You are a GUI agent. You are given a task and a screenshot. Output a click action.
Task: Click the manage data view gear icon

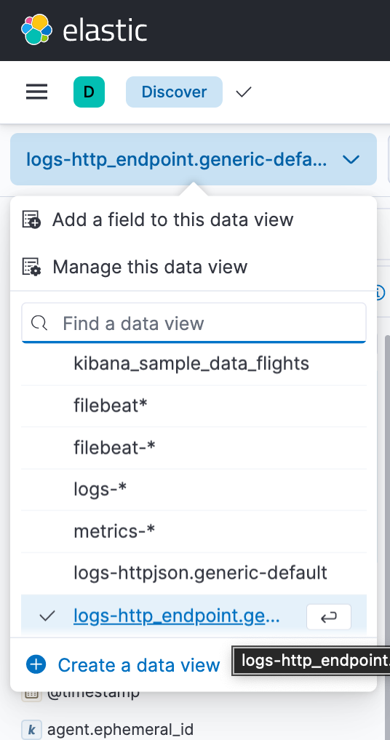click(31, 267)
